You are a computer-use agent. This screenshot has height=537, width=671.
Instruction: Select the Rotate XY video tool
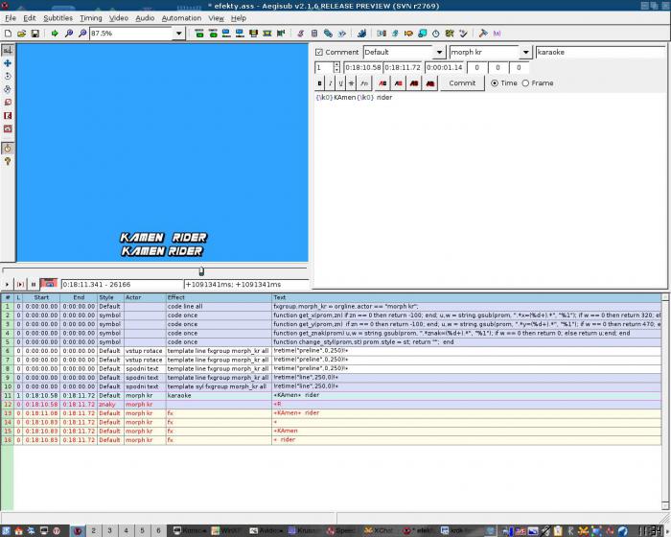click(x=8, y=89)
